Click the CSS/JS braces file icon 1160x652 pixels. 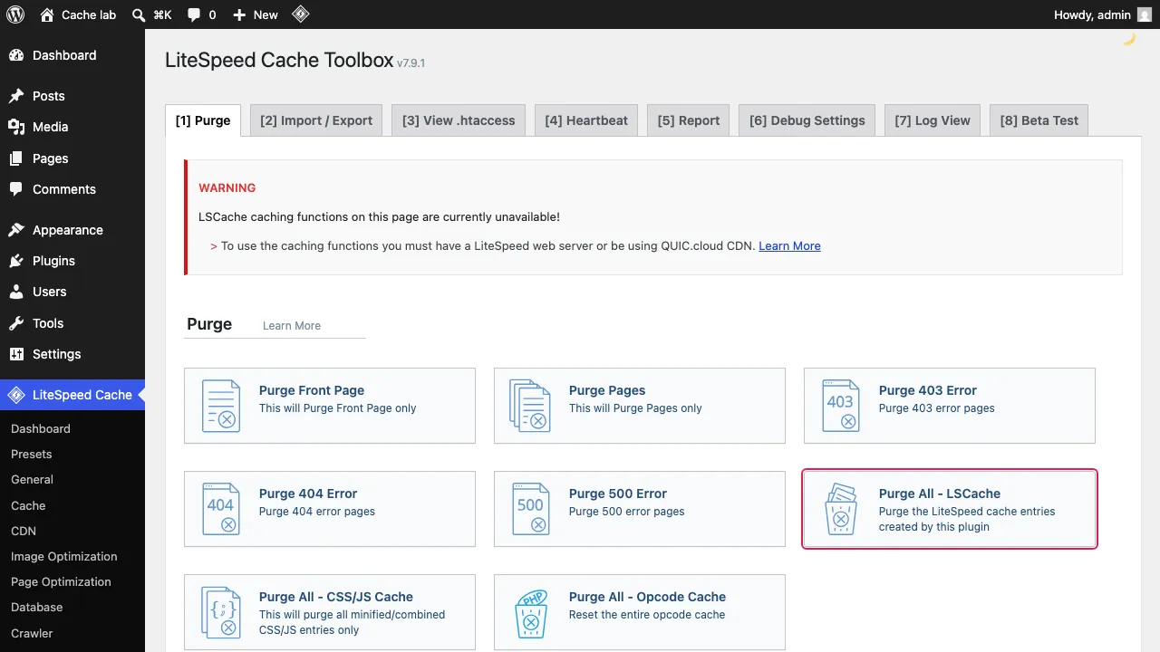pyautogui.click(x=221, y=612)
